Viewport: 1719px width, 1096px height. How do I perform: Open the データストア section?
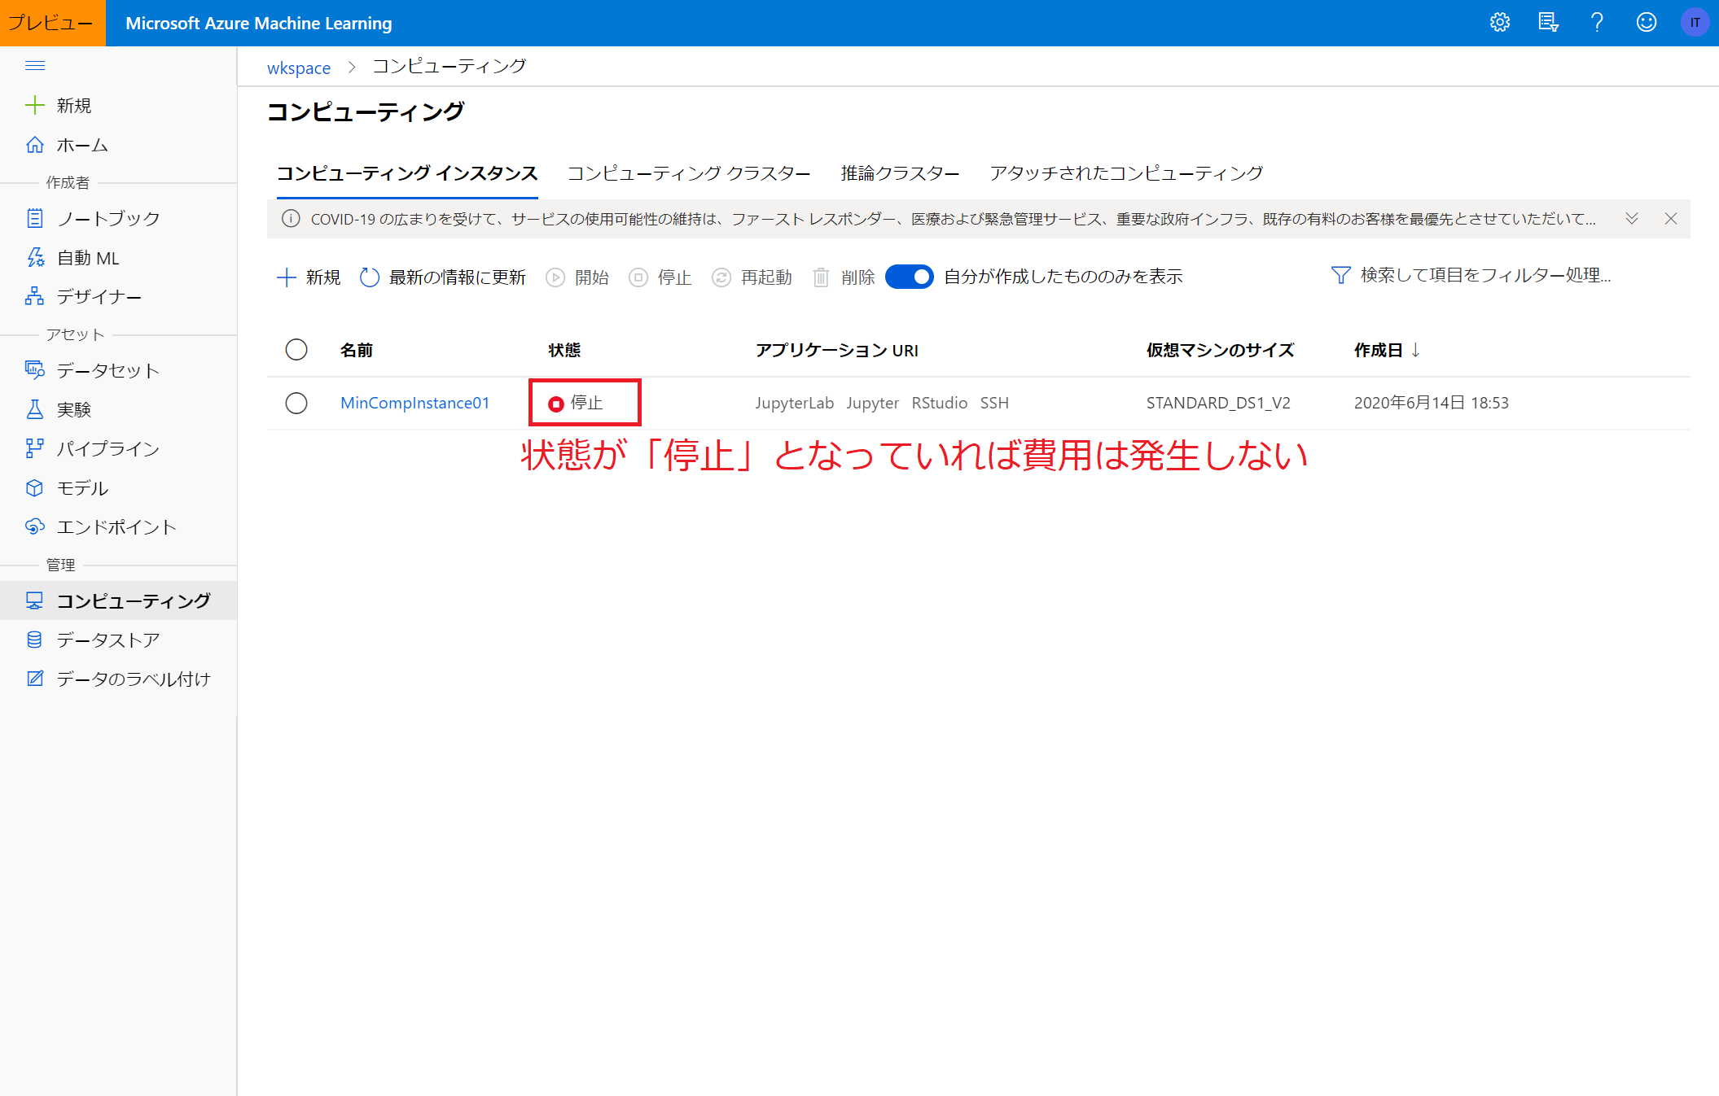point(108,640)
